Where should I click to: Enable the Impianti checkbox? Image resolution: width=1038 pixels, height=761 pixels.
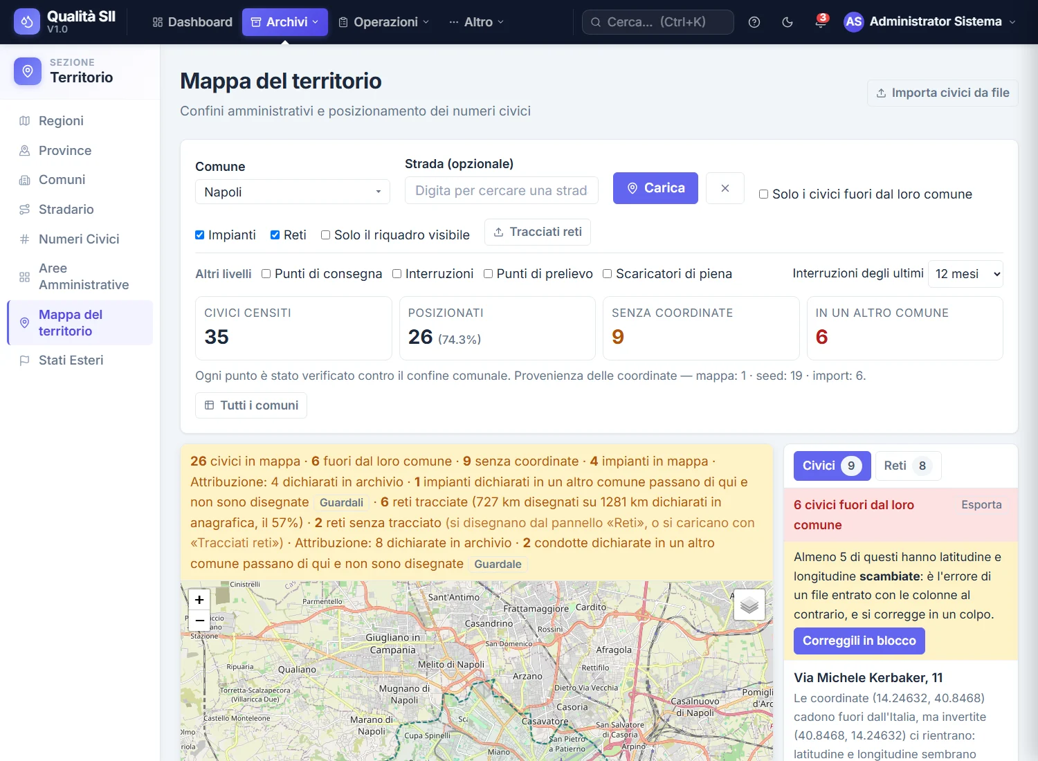200,235
